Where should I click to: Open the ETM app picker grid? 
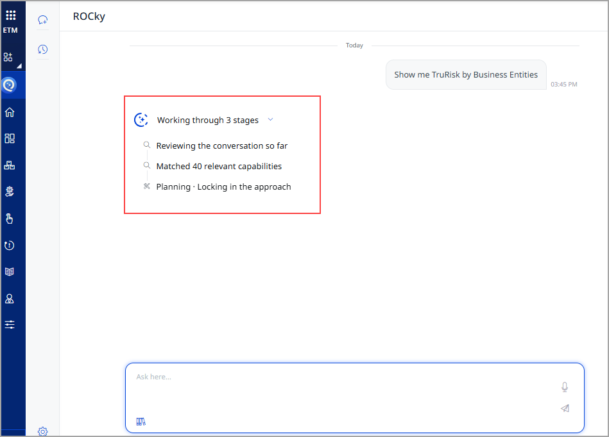click(x=10, y=15)
